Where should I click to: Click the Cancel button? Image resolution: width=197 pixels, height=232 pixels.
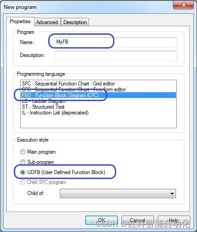coord(138,220)
